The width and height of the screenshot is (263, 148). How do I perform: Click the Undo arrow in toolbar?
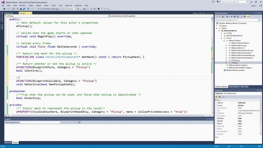click(28, 9)
